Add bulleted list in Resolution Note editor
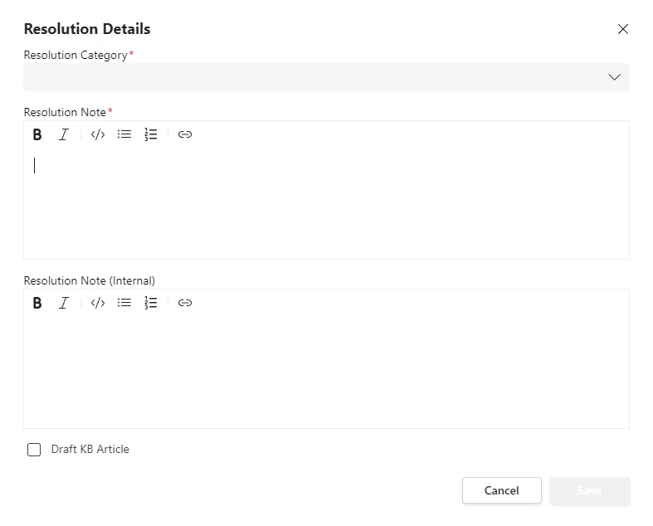This screenshot has width=653, height=526. point(124,134)
